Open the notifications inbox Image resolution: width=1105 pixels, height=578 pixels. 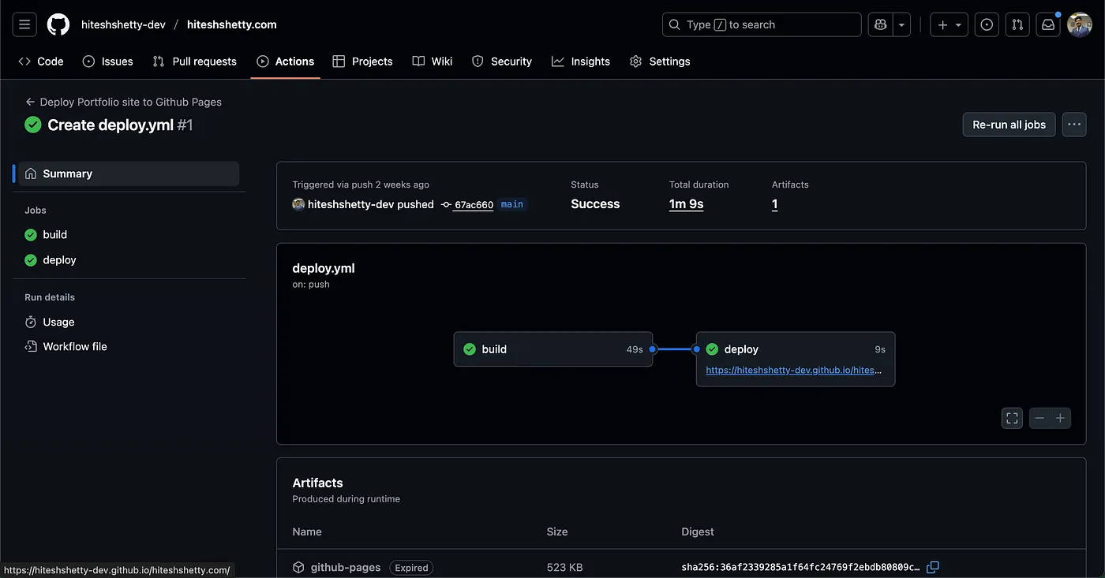(1048, 24)
